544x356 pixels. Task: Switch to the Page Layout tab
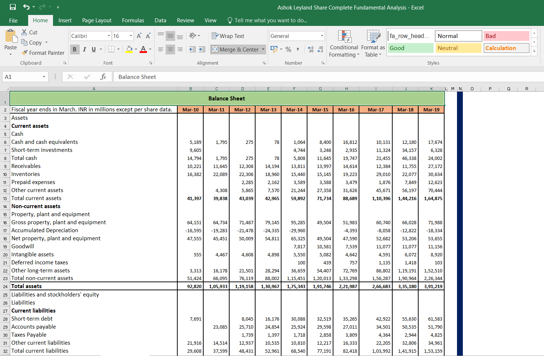point(97,20)
